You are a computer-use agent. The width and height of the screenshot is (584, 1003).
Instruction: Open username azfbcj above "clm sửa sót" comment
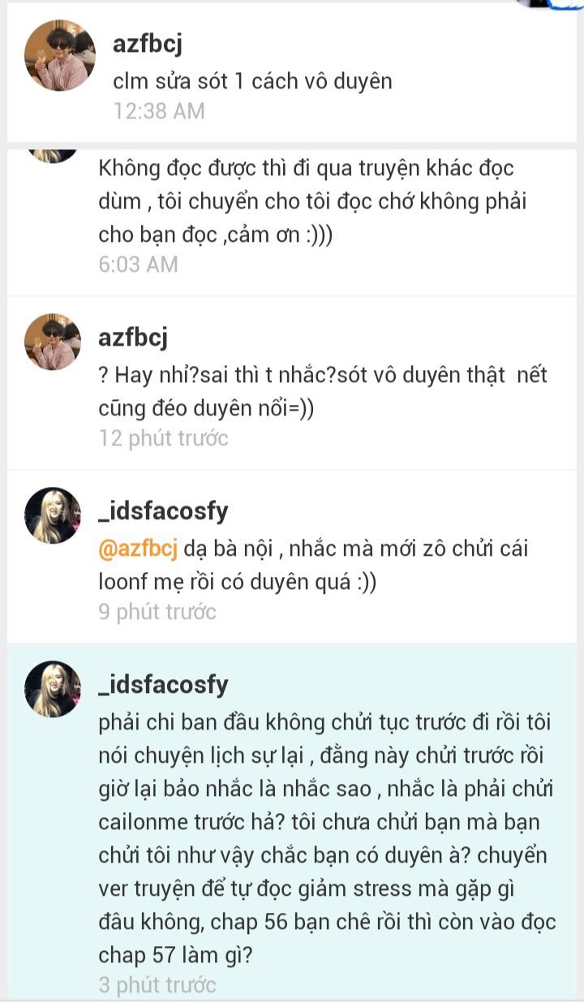[x=154, y=45]
